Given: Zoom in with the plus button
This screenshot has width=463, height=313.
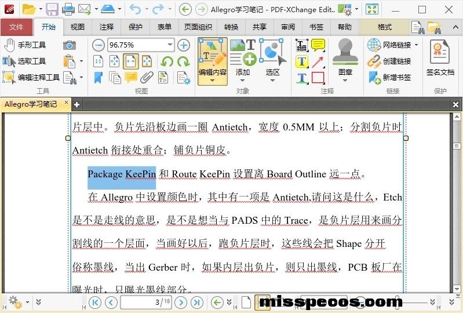Looking at the screenshot, I should tap(183, 45).
